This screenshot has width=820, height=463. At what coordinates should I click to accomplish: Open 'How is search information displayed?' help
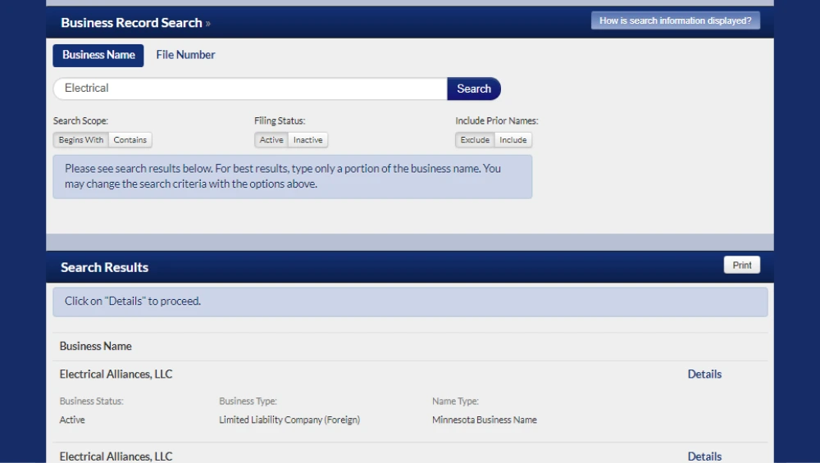(x=675, y=20)
